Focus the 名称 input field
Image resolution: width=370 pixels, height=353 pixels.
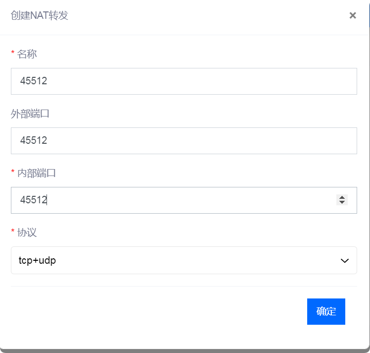[184, 81]
